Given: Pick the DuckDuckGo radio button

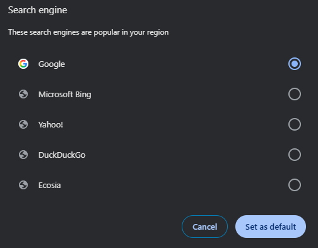Looking at the screenshot, I should pos(295,155).
